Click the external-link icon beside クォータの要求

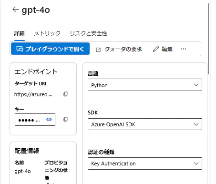[x=98, y=50]
